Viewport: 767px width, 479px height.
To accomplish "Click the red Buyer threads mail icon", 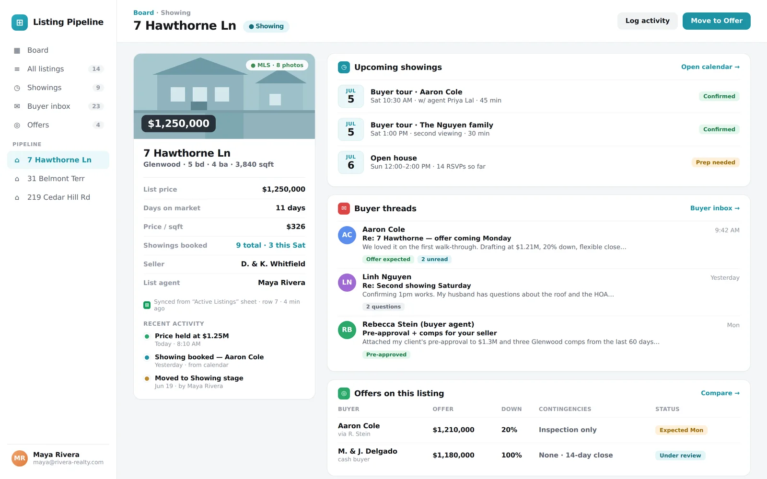I will point(344,208).
